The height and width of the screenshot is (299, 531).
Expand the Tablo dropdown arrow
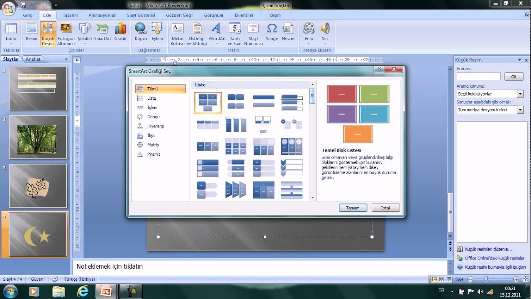11,44
